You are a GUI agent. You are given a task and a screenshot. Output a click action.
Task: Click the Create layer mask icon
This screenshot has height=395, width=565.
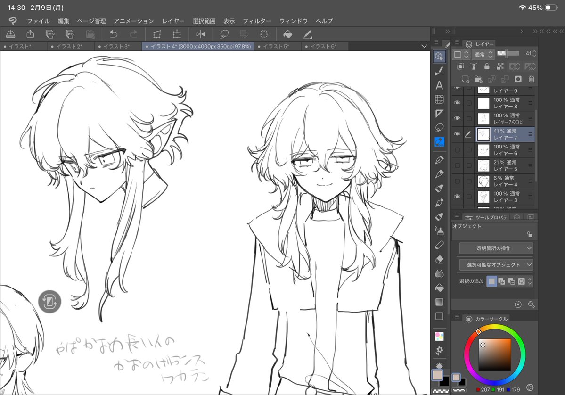(x=518, y=79)
